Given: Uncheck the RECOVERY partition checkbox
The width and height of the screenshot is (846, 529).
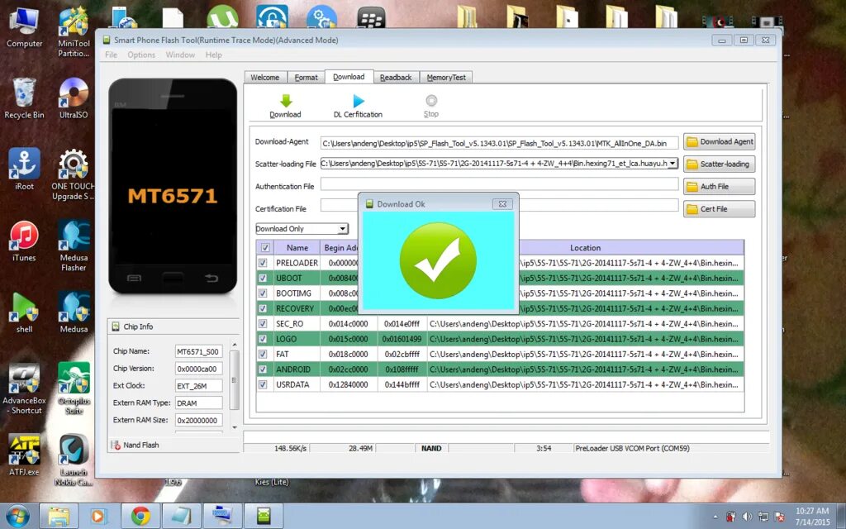Looking at the screenshot, I should click(263, 308).
